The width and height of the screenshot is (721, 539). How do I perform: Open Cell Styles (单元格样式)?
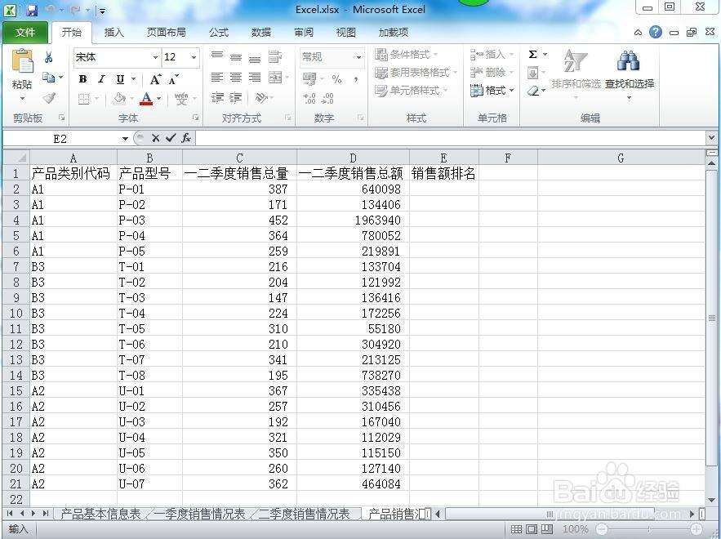[411, 91]
